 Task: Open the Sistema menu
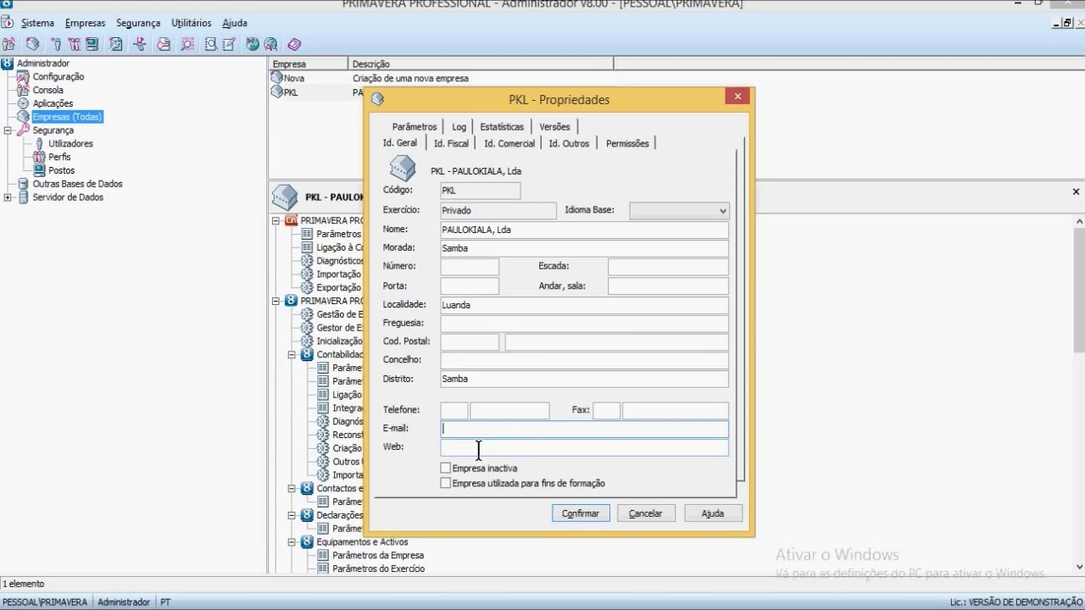pyautogui.click(x=37, y=23)
